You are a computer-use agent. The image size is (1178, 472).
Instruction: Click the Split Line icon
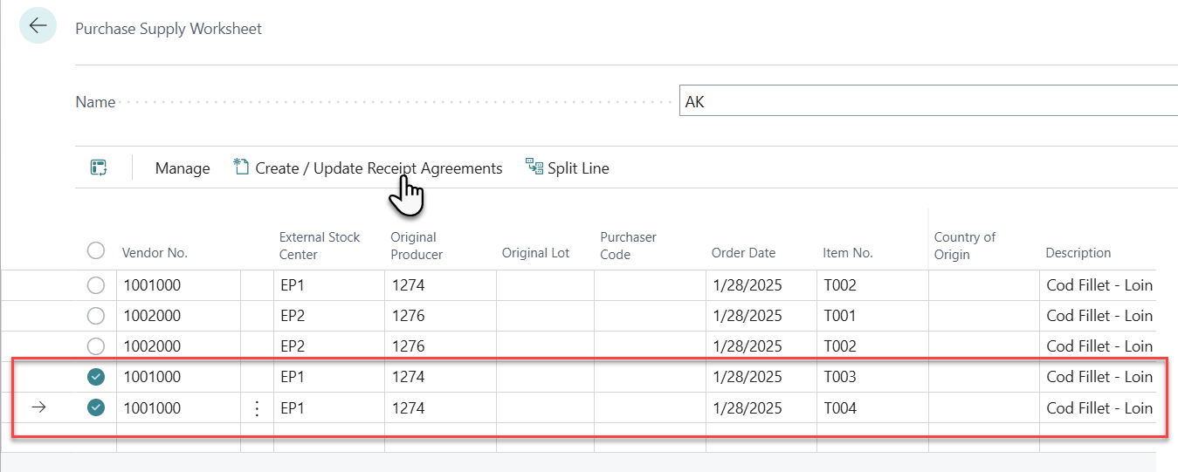534,167
